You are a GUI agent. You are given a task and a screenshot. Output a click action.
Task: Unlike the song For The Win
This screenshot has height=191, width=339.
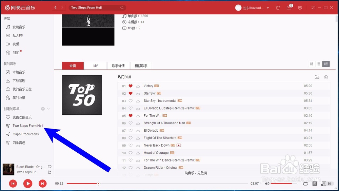tap(131, 116)
